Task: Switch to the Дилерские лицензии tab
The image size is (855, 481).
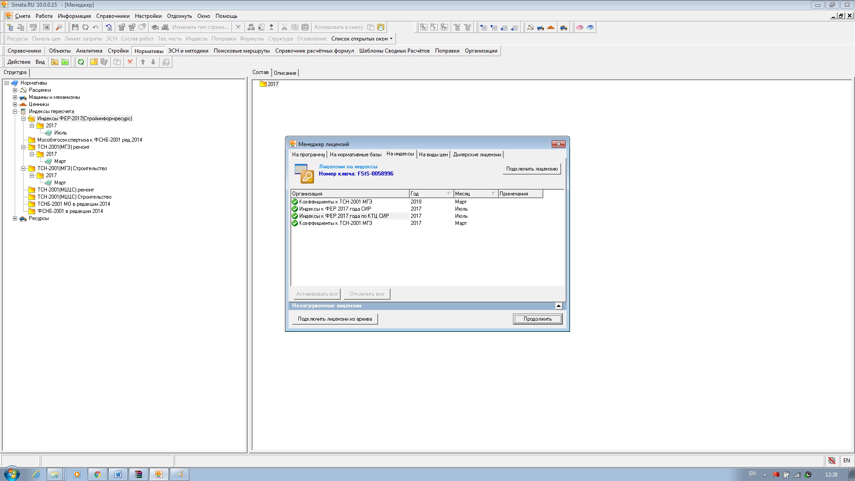Action: [477, 155]
